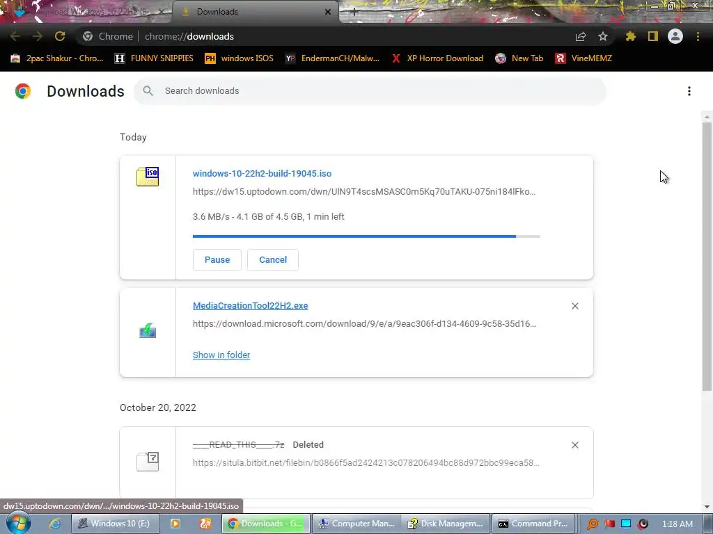The width and height of the screenshot is (713, 534).
Task: Open the media player taskbar icon
Action: tap(175, 524)
